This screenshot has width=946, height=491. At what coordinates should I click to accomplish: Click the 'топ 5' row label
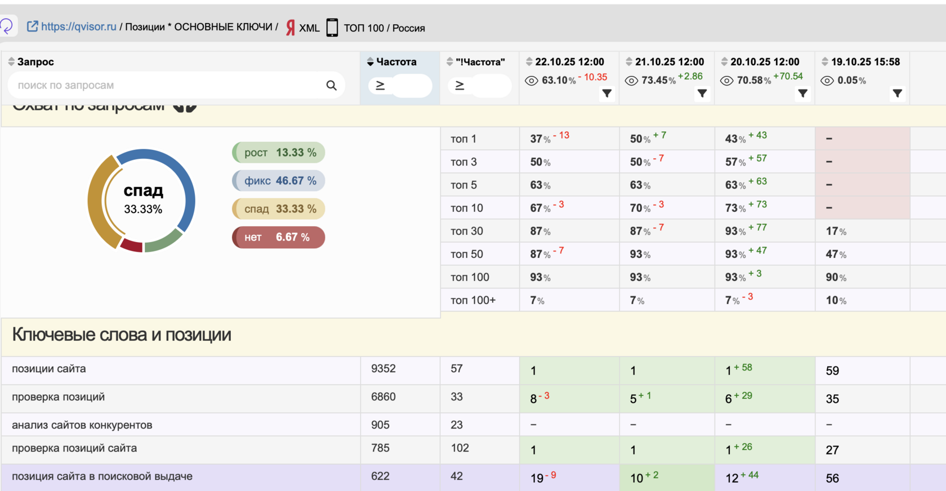coord(463,185)
